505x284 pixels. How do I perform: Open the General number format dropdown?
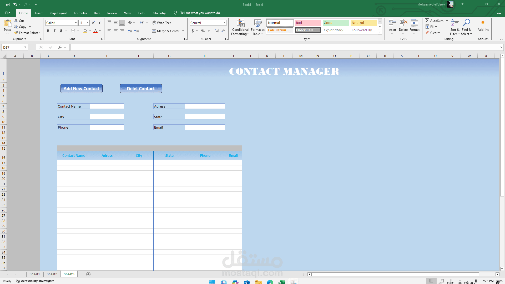(224, 23)
